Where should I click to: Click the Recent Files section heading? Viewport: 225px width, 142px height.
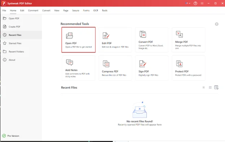[69, 87]
